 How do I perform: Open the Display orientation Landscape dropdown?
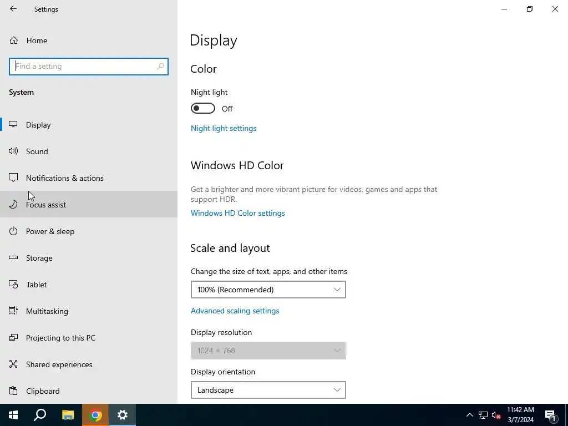tap(268, 390)
